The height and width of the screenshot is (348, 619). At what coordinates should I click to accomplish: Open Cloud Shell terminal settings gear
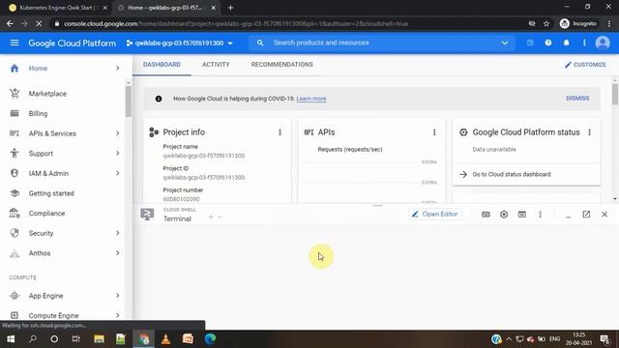504,215
